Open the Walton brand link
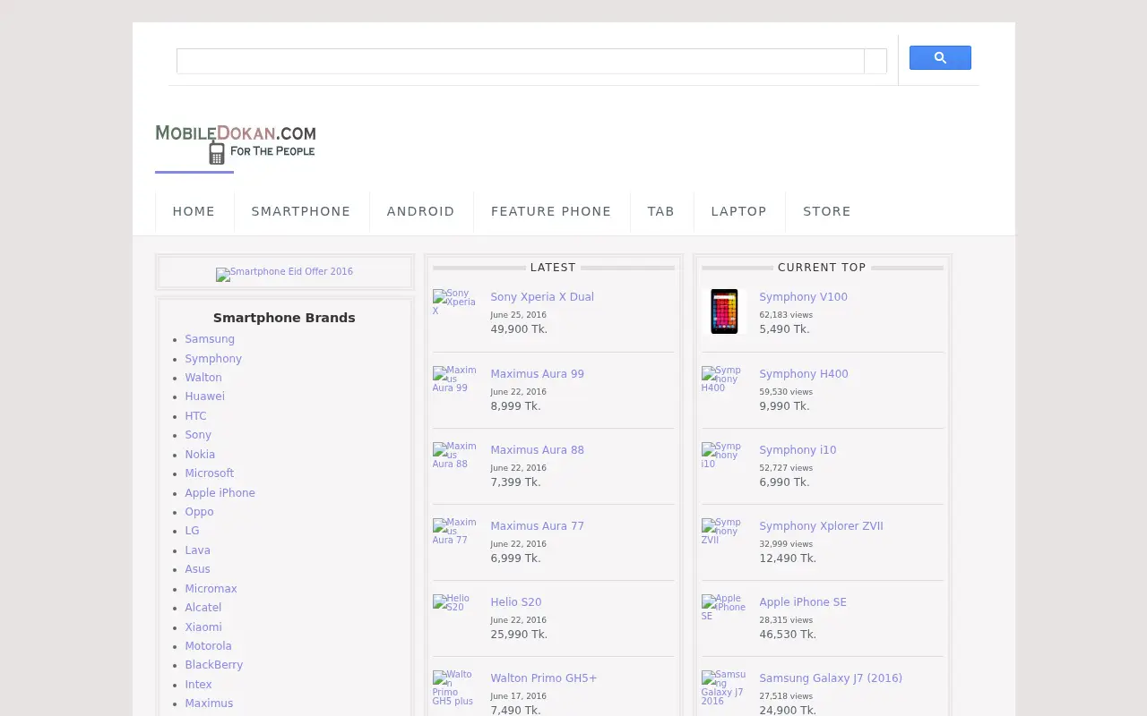Screen dimensions: 1147x716 [203, 378]
